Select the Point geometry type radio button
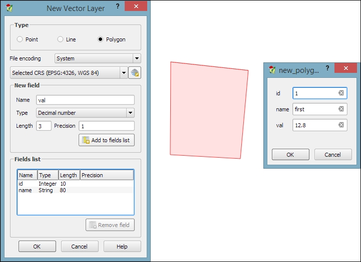Image resolution: width=361 pixels, height=262 pixels. click(20, 39)
